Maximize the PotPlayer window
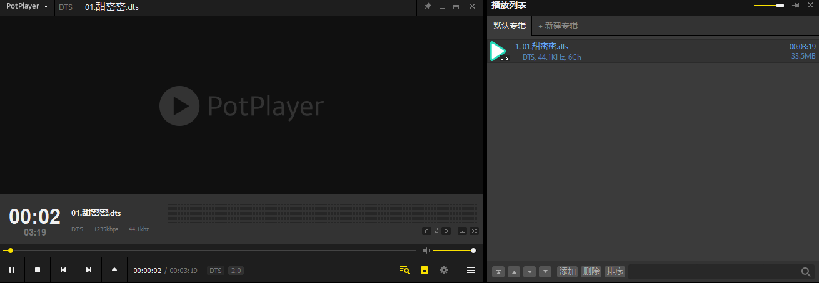The width and height of the screenshot is (819, 283). pos(456,6)
